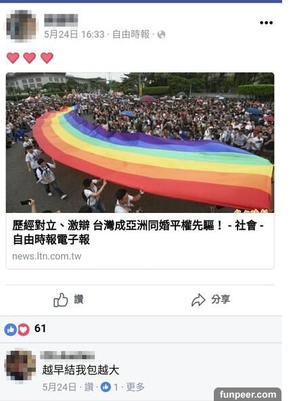Open the rainbow flag article image

pos(140,143)
